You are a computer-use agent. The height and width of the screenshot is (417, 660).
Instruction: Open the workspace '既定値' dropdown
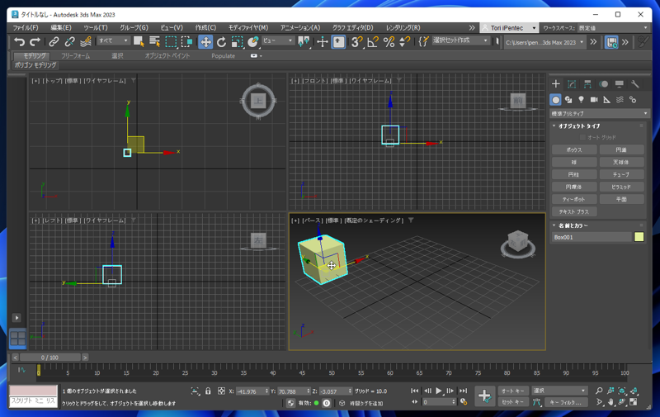tap(613, 28)
